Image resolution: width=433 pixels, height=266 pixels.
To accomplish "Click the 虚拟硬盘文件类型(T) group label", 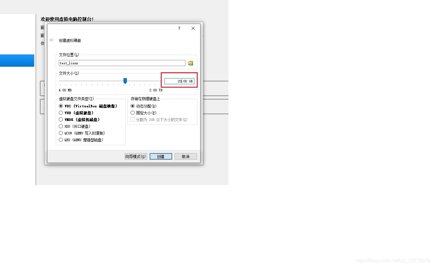I will [76, 99].
